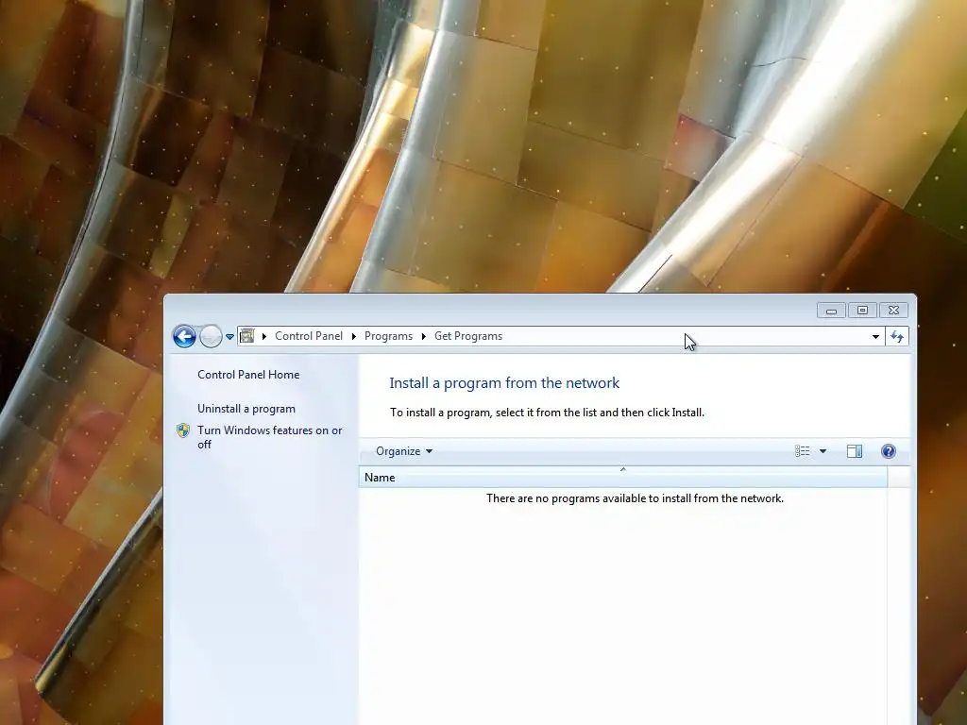Click the 'To install a program' instruction text

(547, 413)
